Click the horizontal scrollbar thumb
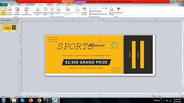This screenshot has height=103, width=184. [x=100, y=94]
